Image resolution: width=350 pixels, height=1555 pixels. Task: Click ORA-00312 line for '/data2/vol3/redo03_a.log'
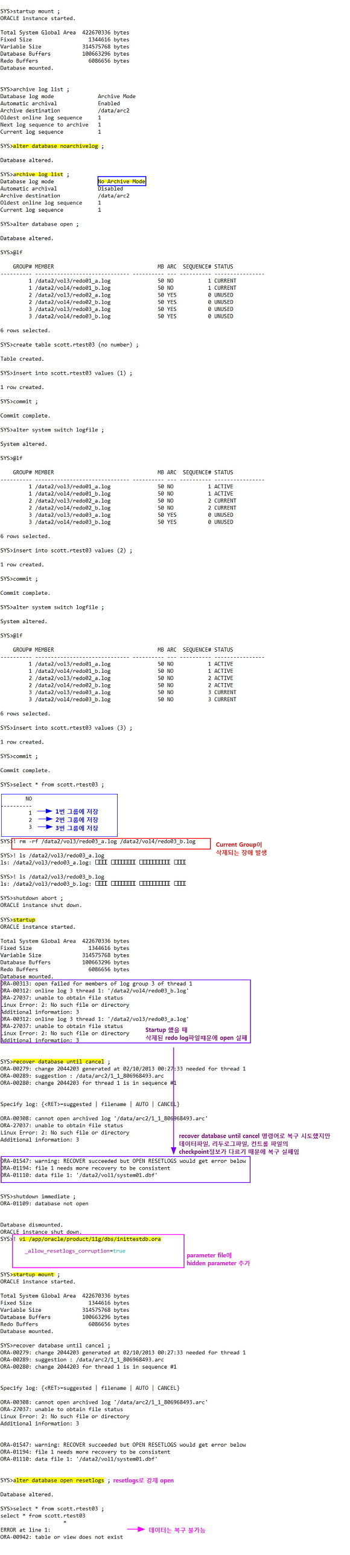point(95,1019)
